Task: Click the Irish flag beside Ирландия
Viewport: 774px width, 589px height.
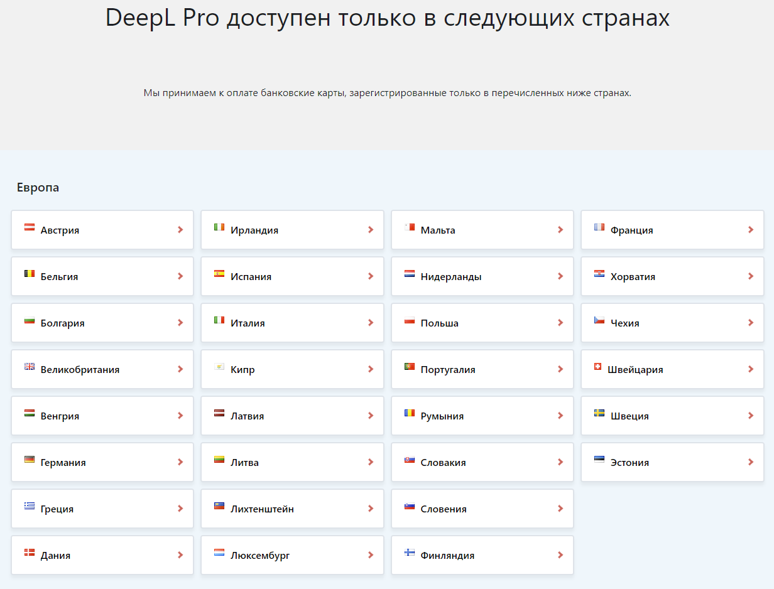Action: tap(219, 227)
